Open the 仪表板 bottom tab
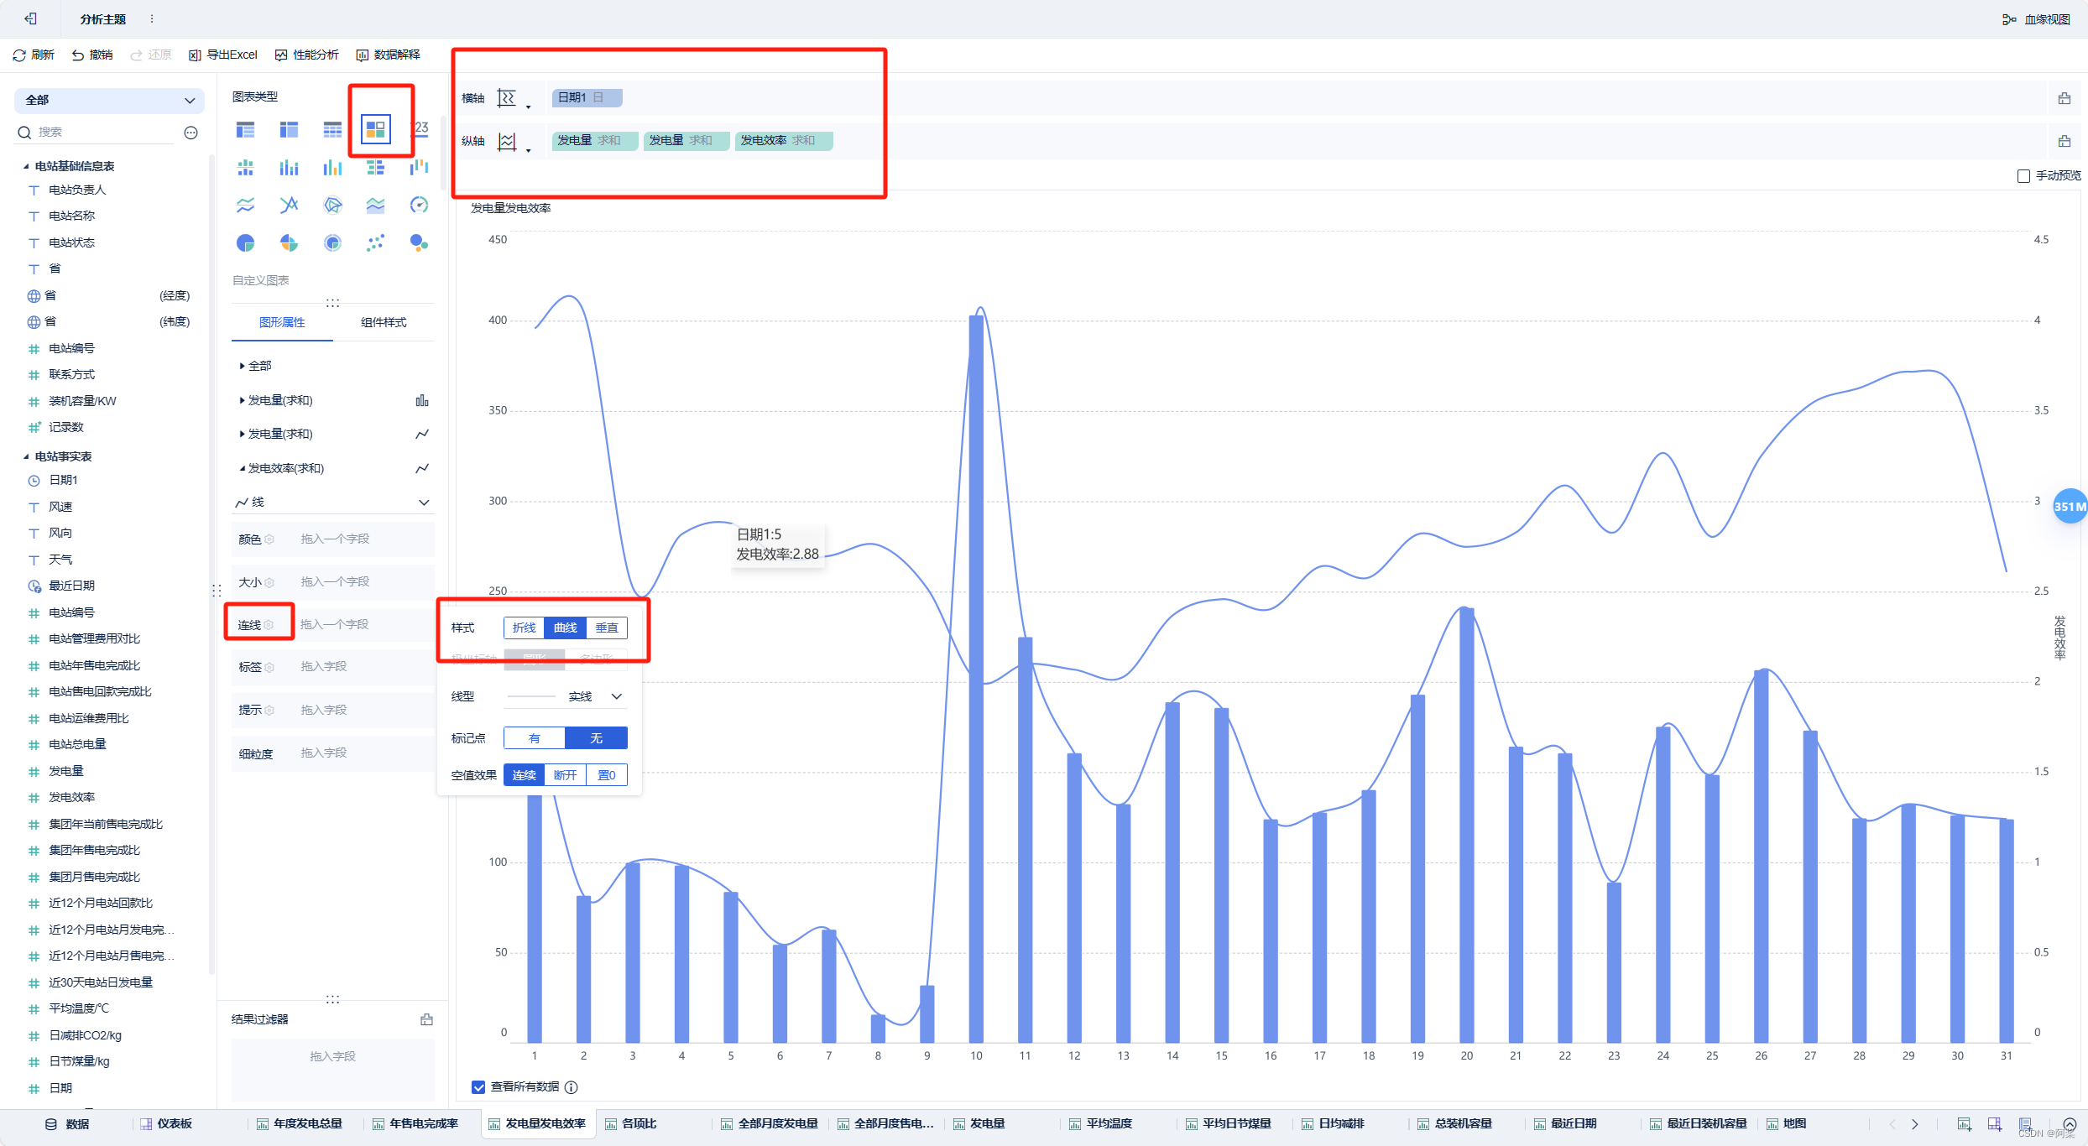The width and height of the screenshot is (2088, 1146). coord(167,1124)
